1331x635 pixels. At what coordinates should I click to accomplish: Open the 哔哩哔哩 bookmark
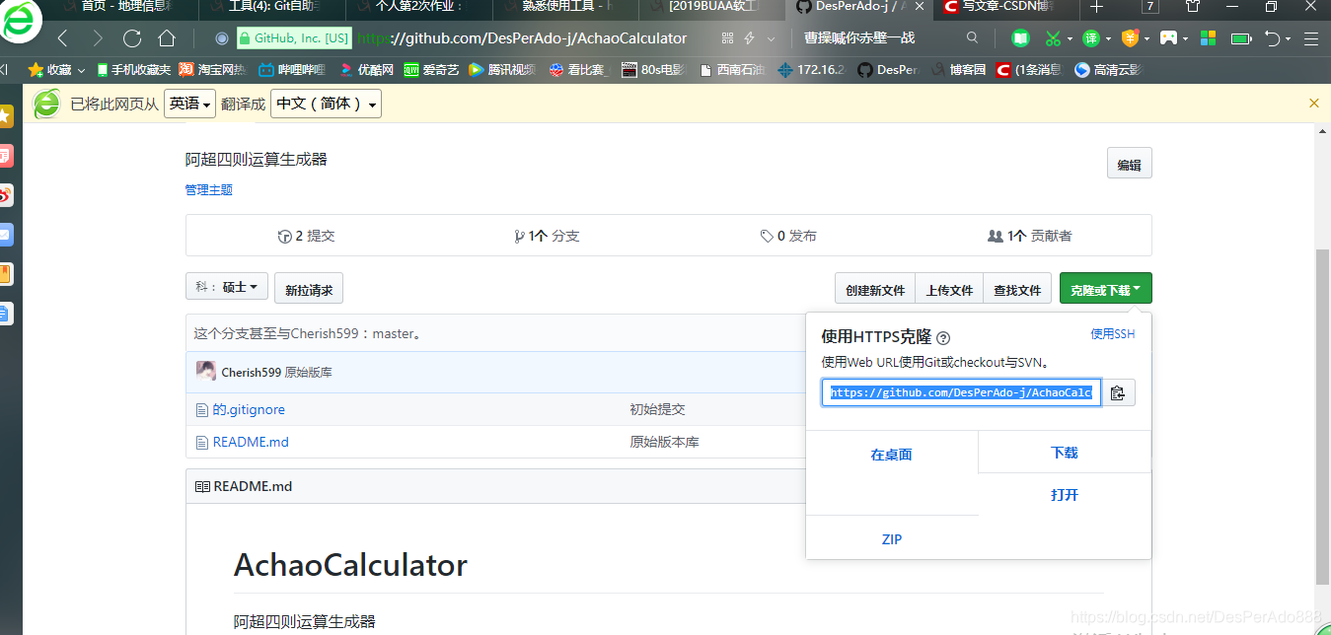point(292,70)
